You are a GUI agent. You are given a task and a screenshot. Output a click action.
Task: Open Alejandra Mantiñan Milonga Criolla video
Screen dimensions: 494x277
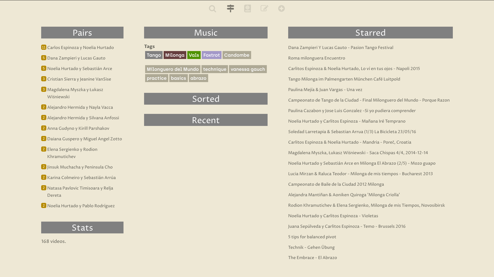(344, 195)
